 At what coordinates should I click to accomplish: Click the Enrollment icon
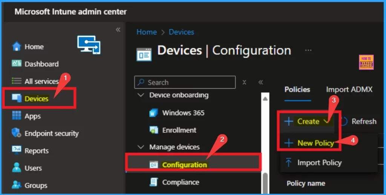154,130
